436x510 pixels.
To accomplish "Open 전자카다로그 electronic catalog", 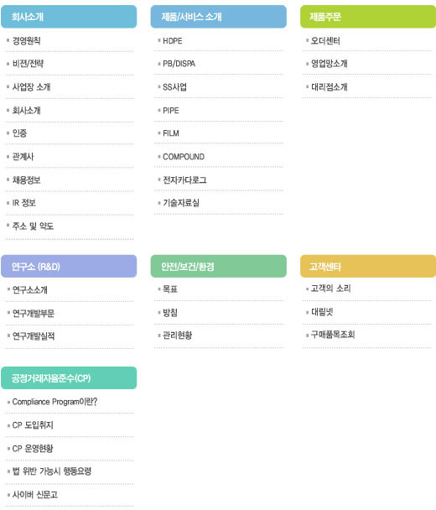I will click(184, 180).
